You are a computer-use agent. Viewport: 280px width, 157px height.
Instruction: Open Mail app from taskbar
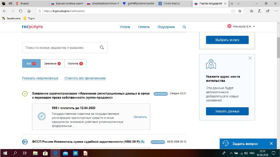coord(65,153)
